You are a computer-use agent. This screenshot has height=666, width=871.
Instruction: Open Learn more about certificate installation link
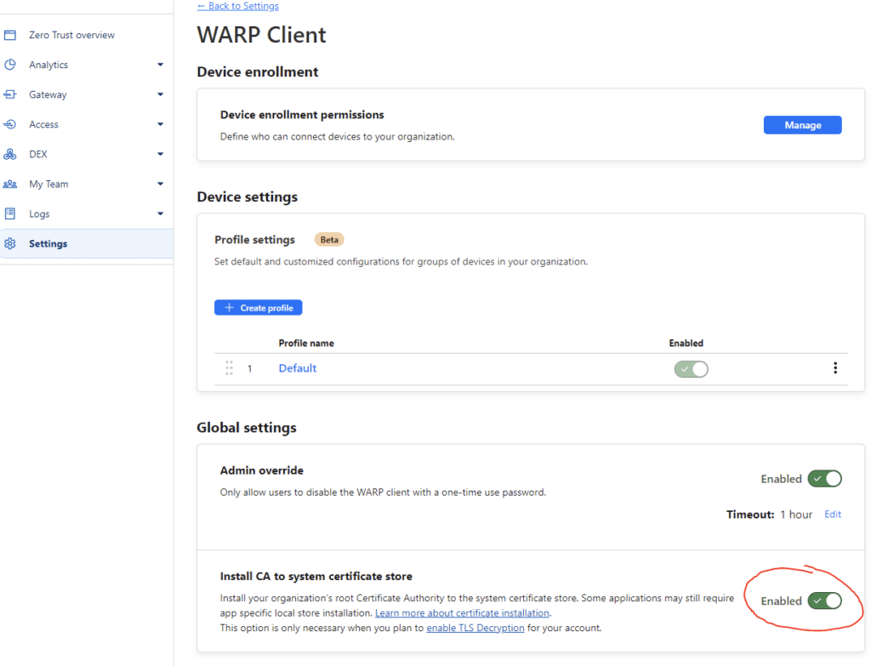point(462,612)
